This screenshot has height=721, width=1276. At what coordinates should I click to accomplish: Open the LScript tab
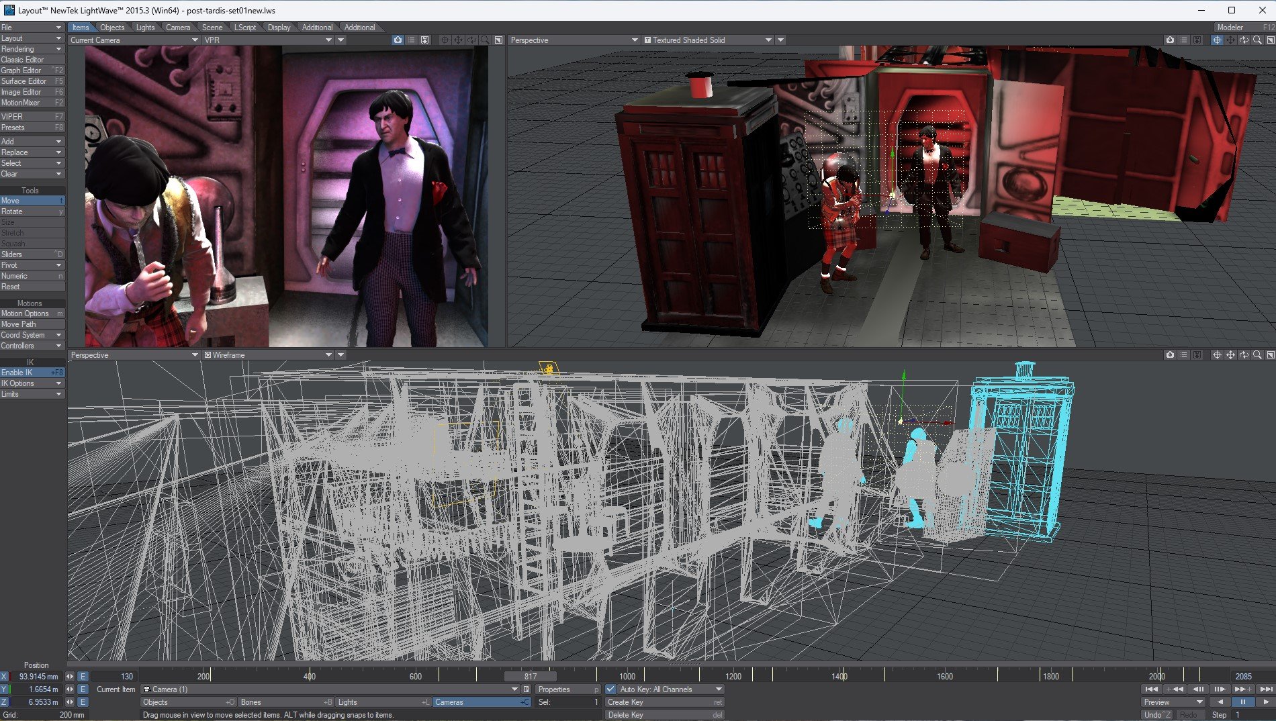click(245, 28)
